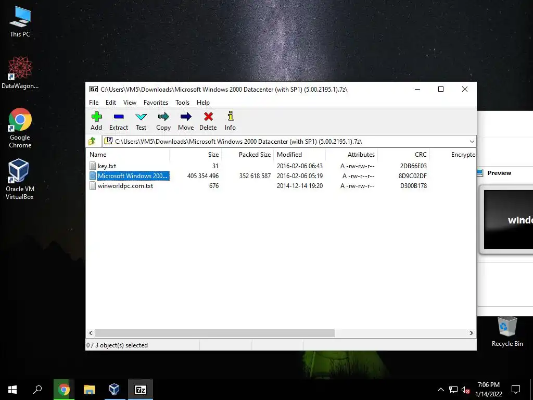Click the Windows Start button
Screen dimensions: 533x400
pos(12,390)
